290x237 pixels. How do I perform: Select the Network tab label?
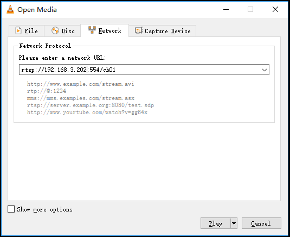pyautogui.click(x=109, y=30)
